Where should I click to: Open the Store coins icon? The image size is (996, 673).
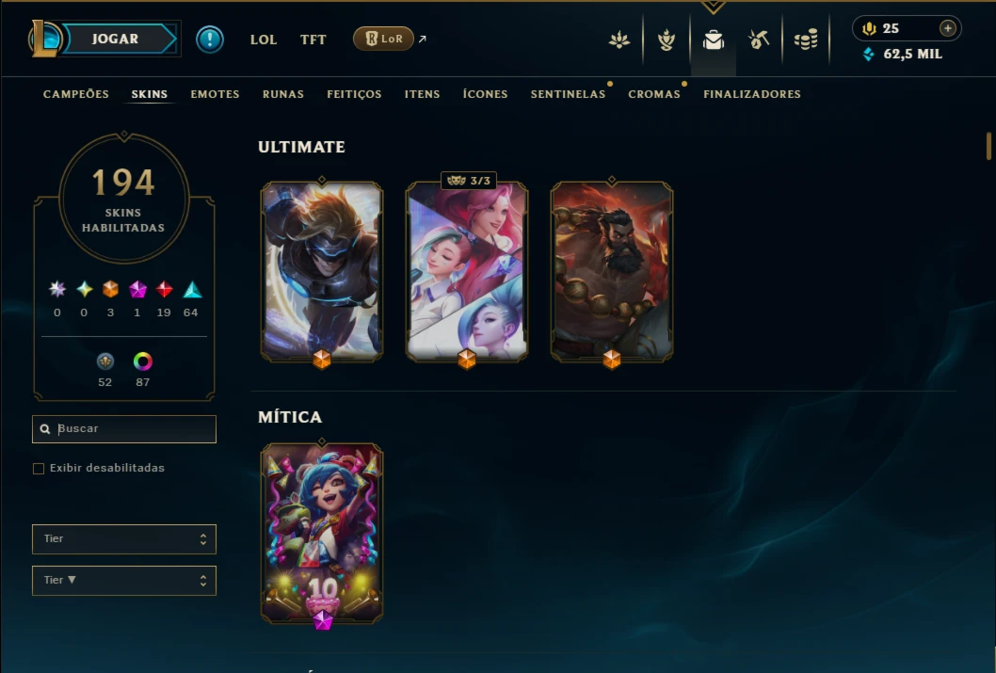pos(806,40)
